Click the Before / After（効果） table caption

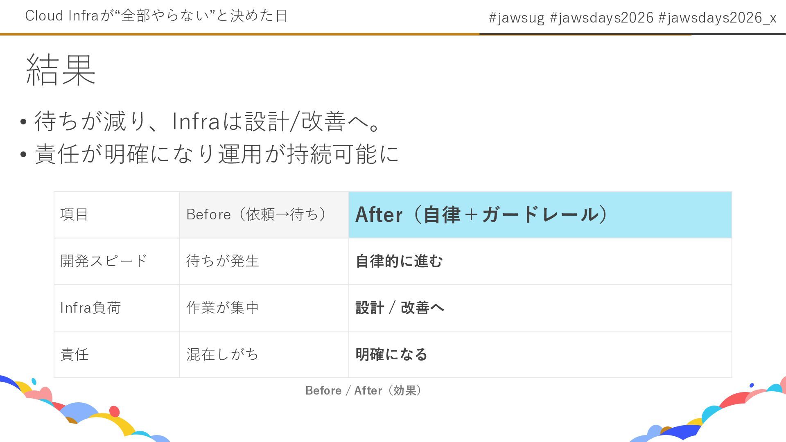click(x=364, y=390)
